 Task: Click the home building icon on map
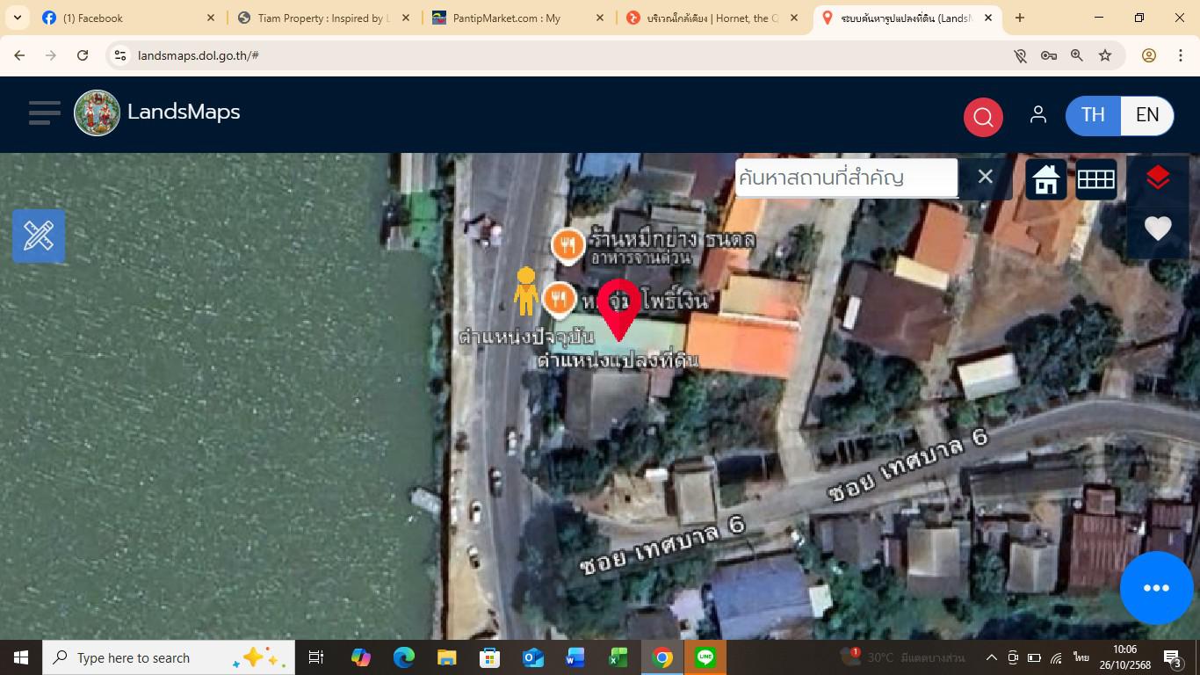coord(1045,179)
